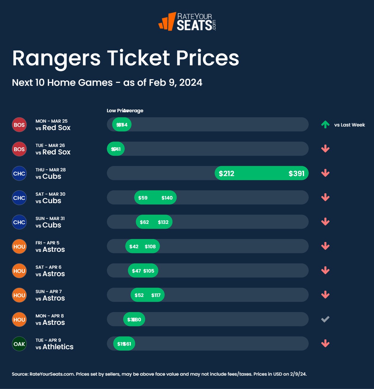Click the $42 to $108 Astros price bar
Image resolution: width=374 pixels, height=389 pixels.
(142, 246)
